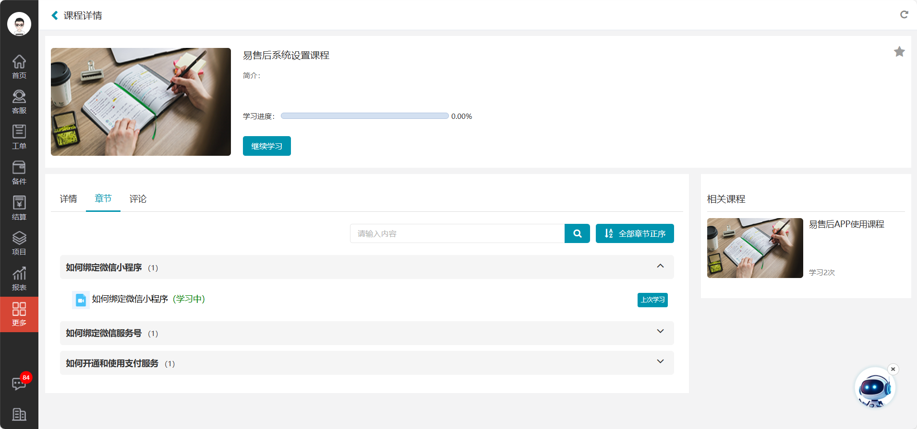
Task: Open 客服 customer service section
Action: click(19, 102)
